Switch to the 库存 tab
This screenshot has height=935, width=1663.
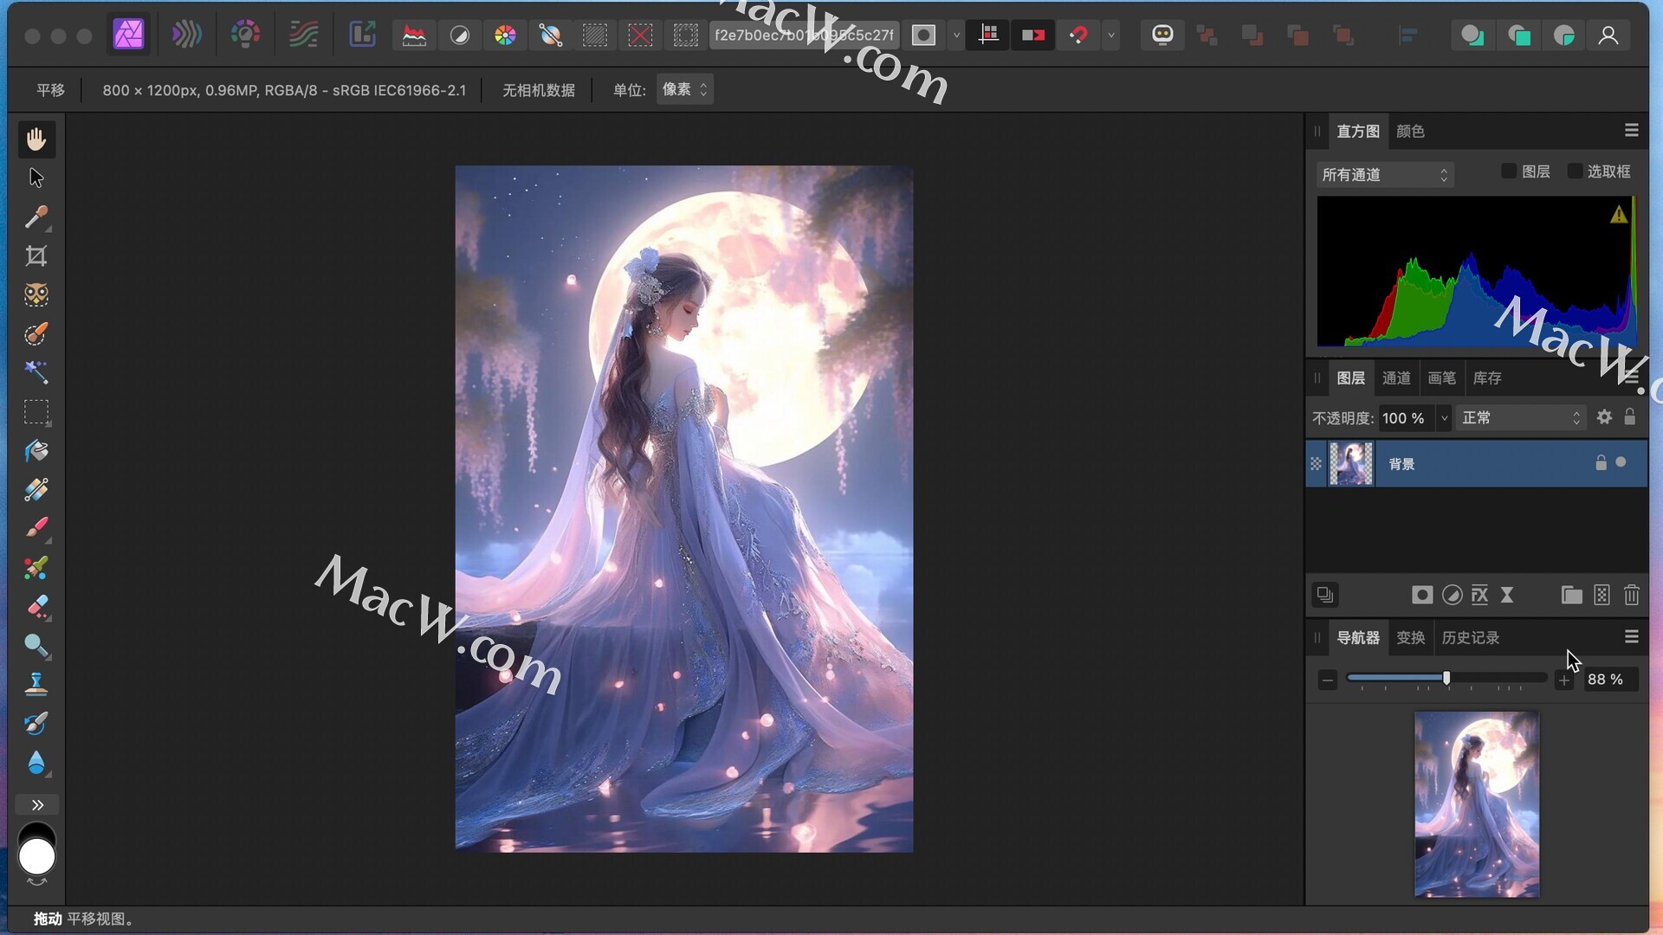[1487, 378]
